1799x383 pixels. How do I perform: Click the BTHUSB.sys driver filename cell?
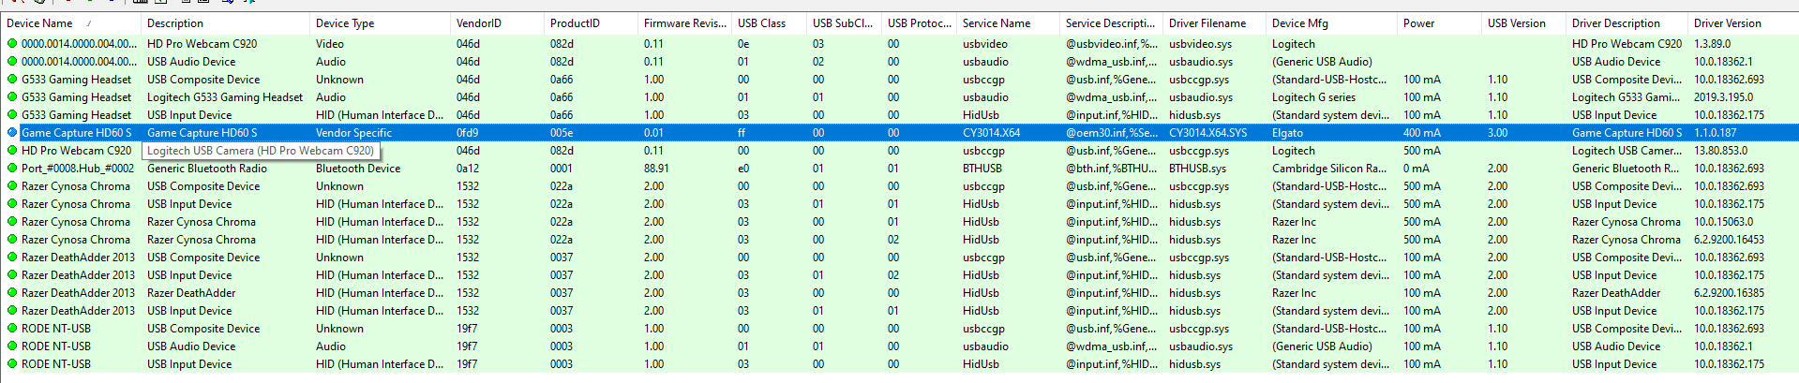click(x=1197, y=169)
